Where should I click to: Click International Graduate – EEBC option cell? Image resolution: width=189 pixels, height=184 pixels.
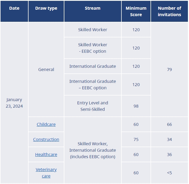(93, 84)
